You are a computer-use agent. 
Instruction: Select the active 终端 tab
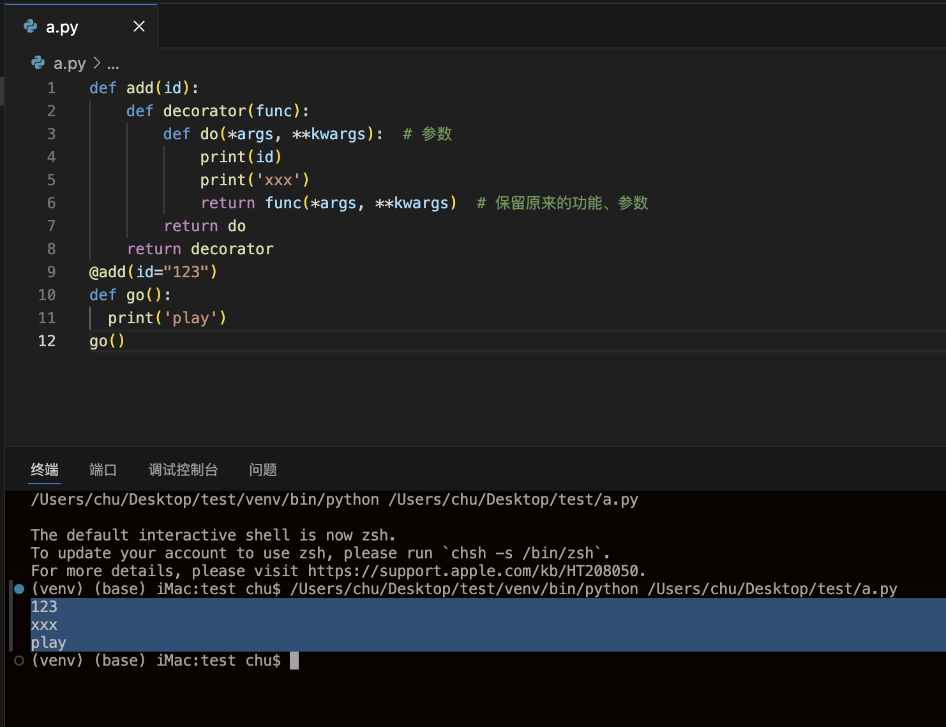pyautogui.click(x=44, y=470)
